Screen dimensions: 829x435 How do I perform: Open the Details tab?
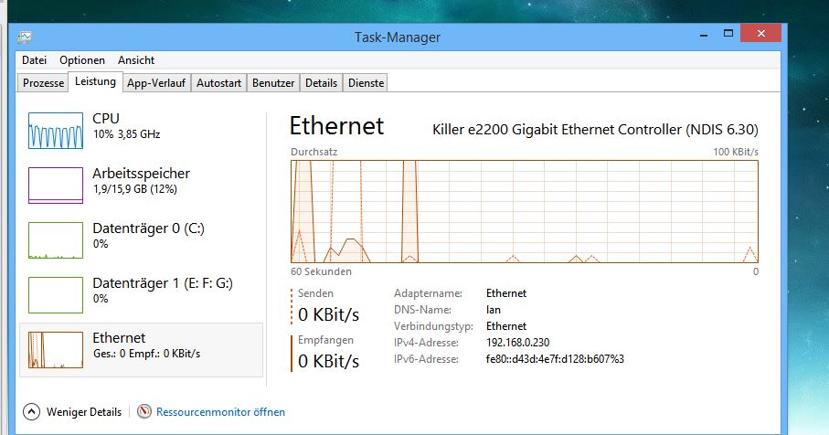(321, 83)
